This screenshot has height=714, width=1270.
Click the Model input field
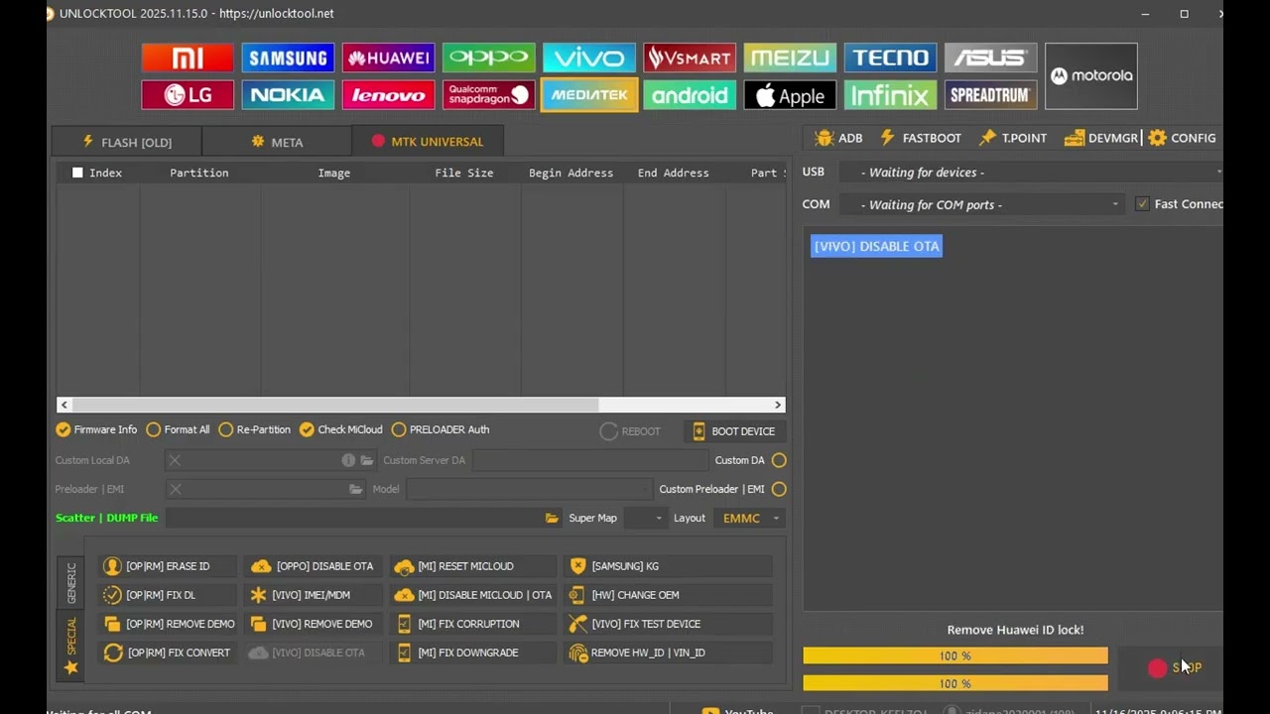529,489
